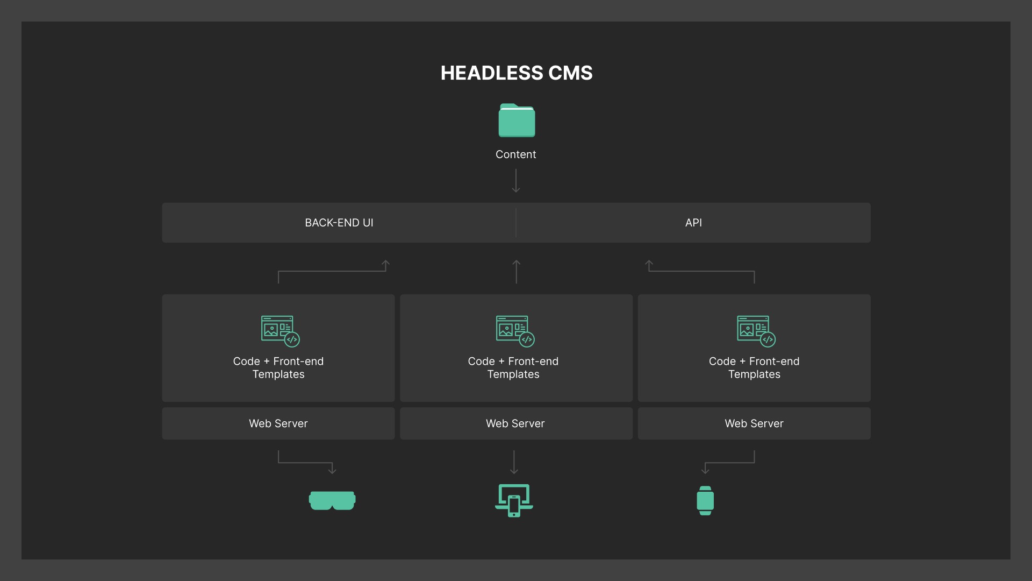Image resolution: width=1032 pixels, height=581 pixels.
Task: Click the green Content folder icon
Action: tap(516, 120)
